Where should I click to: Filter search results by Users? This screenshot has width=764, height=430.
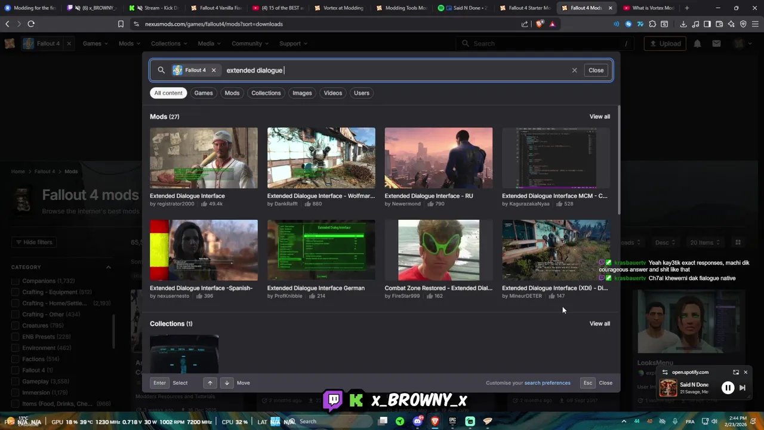[362, 93]
